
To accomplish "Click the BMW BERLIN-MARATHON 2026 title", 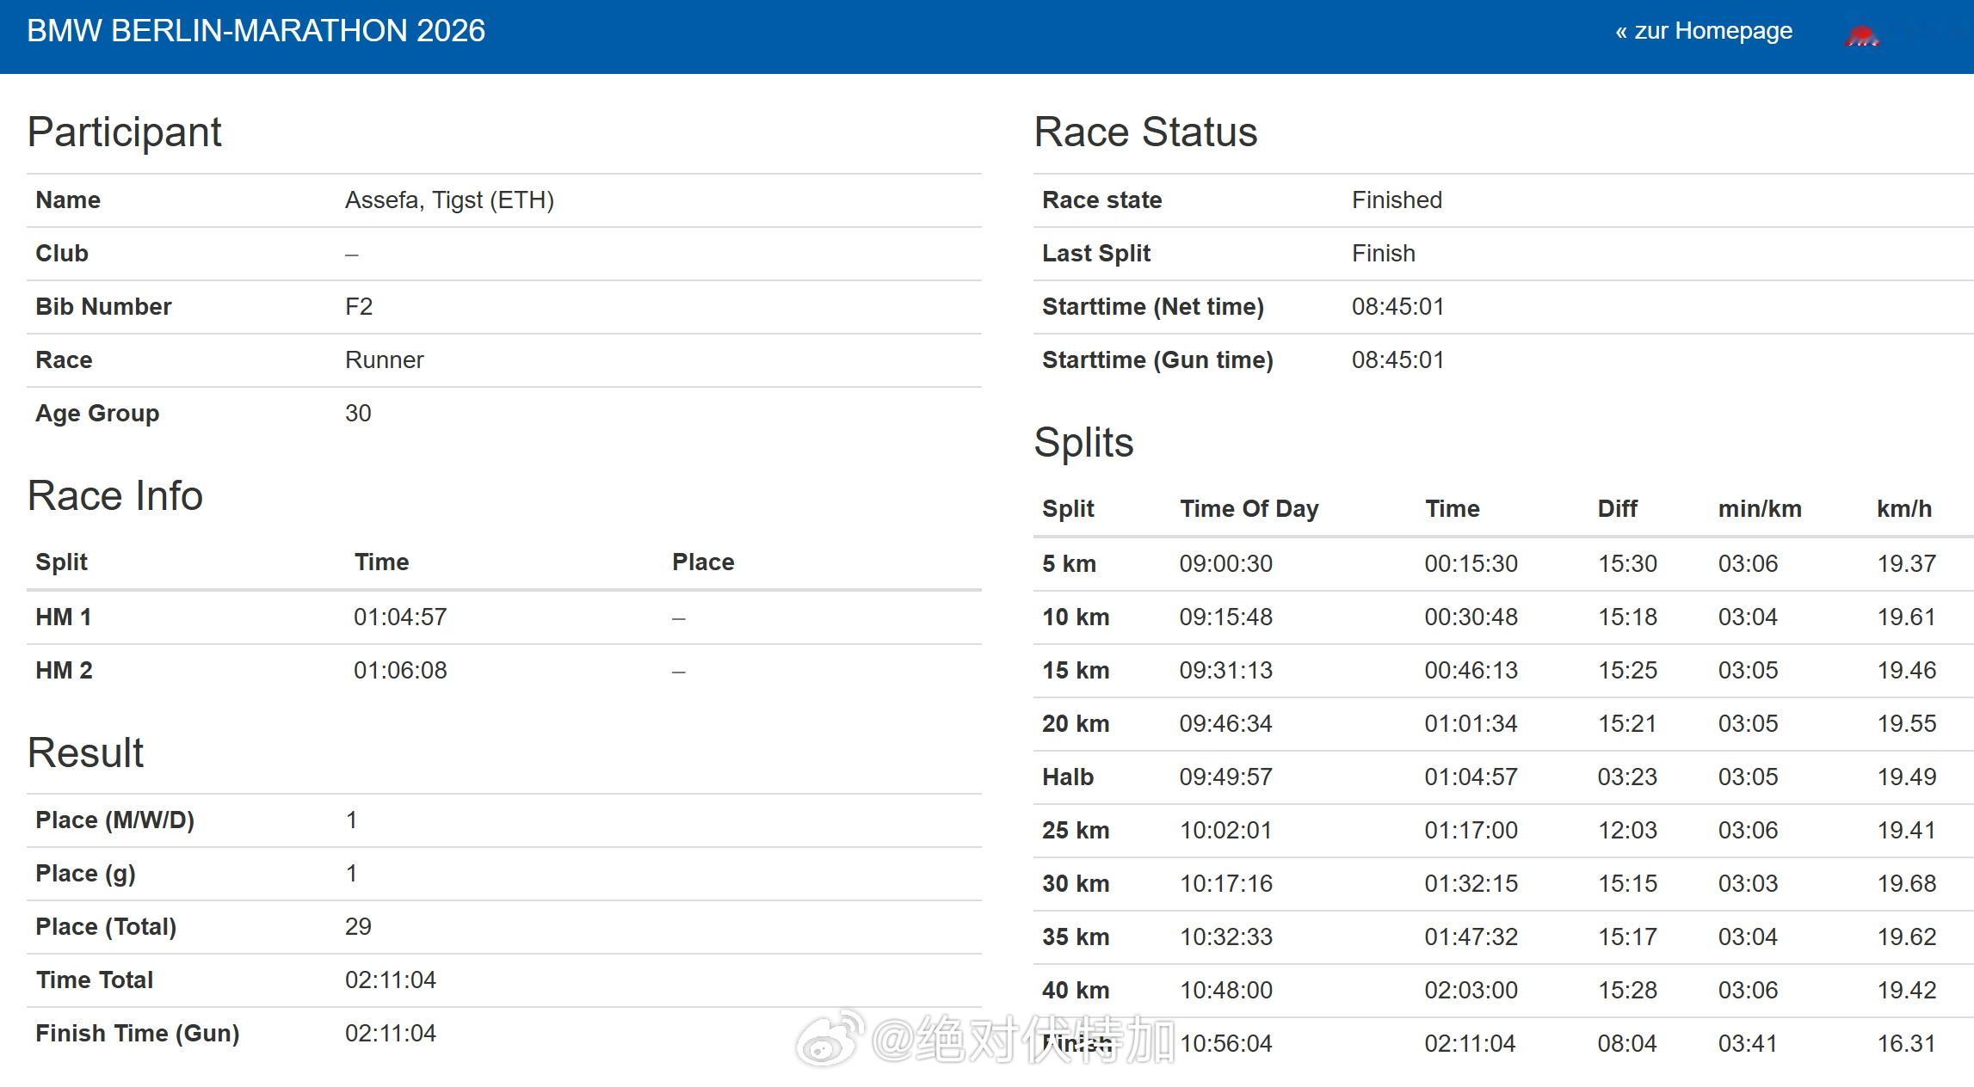I will (x=256, y=31).
